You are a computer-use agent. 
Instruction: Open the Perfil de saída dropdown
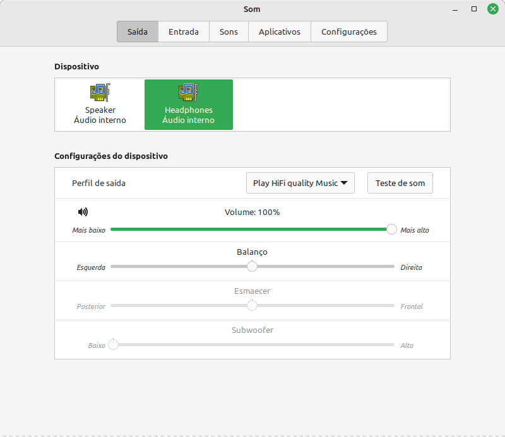click(300, 183)
